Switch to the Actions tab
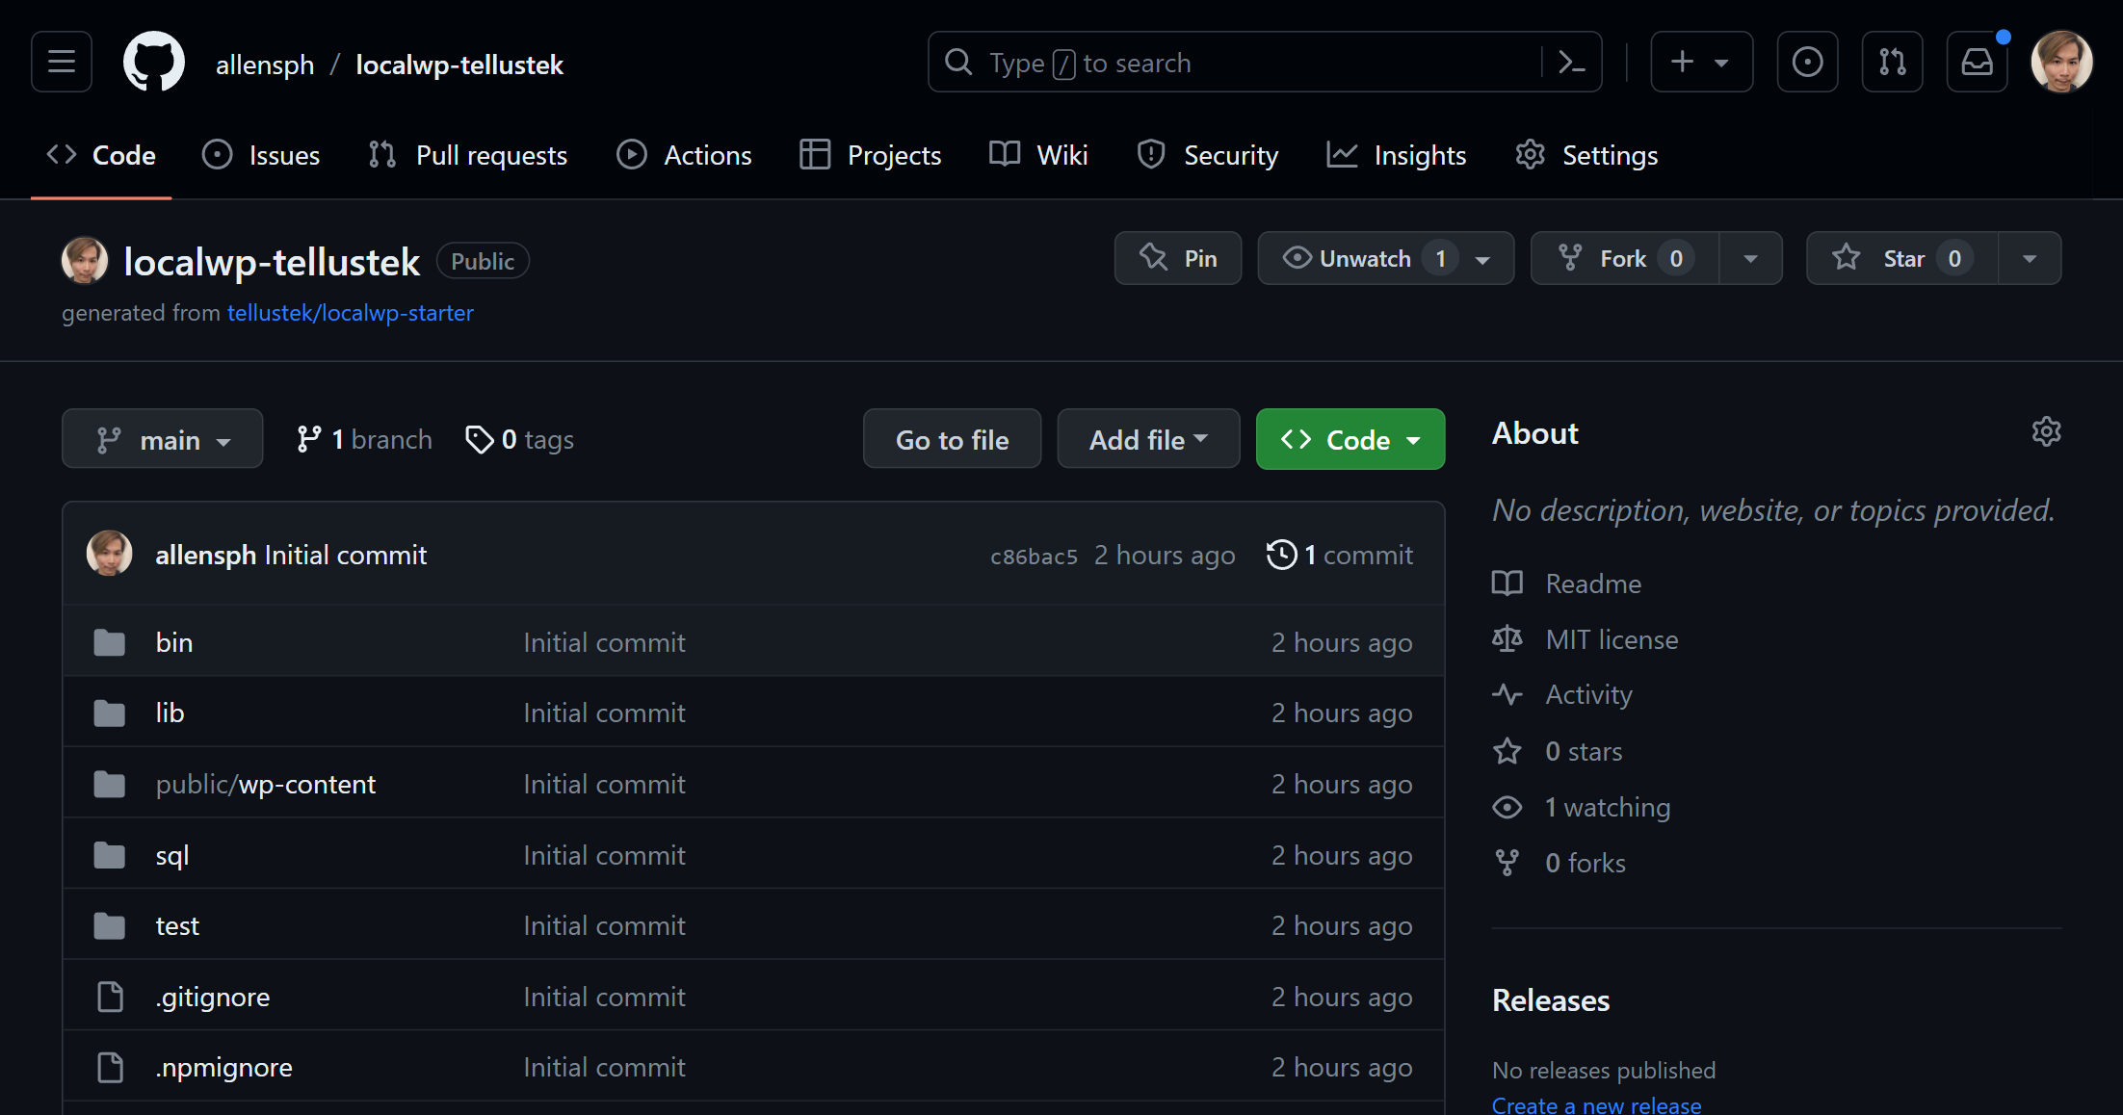 (684, 154)
